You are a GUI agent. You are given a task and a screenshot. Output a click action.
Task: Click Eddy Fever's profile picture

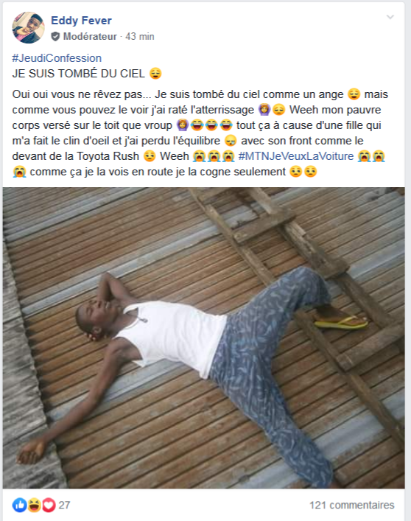click(x=28, y=27)
